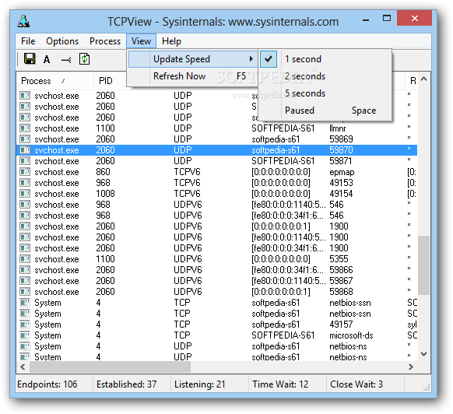Click process icon of svchost.exe 59867 row

(x=25, y=281)
